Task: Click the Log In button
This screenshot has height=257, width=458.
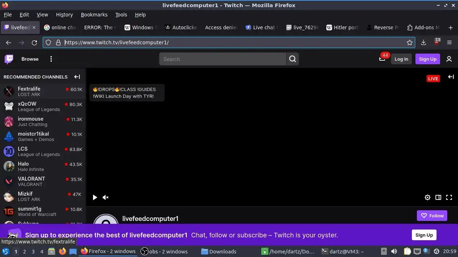Action: [x=401, y=59]
